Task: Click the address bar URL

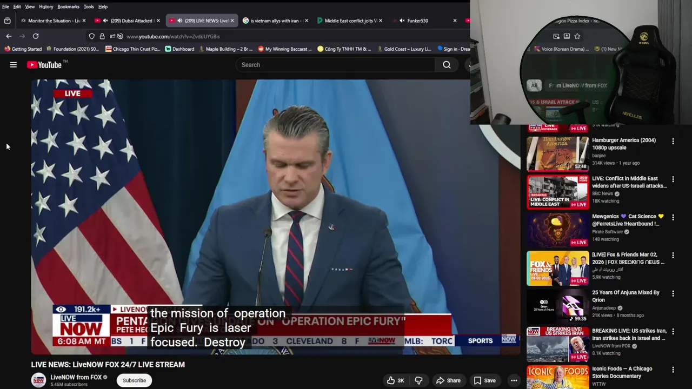Action: pyautogui.click(x=173, y=36)
